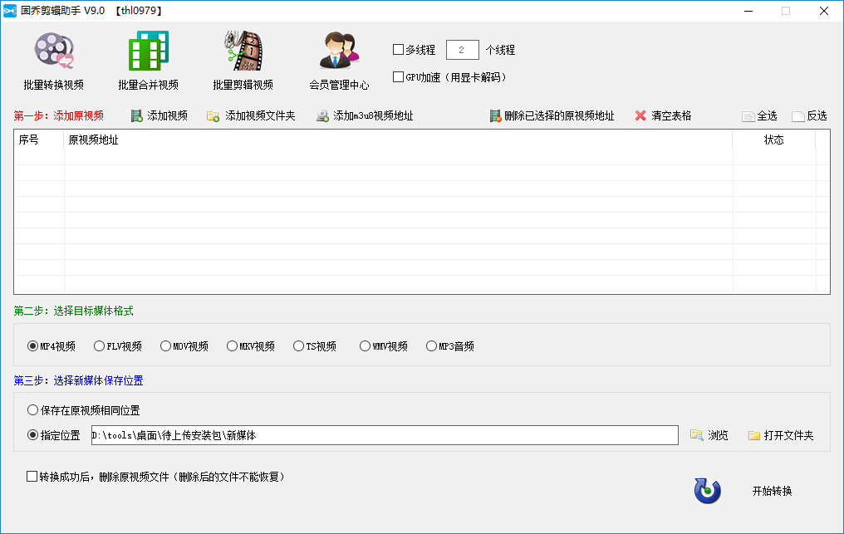Image resolution: width=844 pixels, height=534 pixels.
Task: Enable GPU加速 hardware decoding checkbox
Action: [x=398, y=77]
